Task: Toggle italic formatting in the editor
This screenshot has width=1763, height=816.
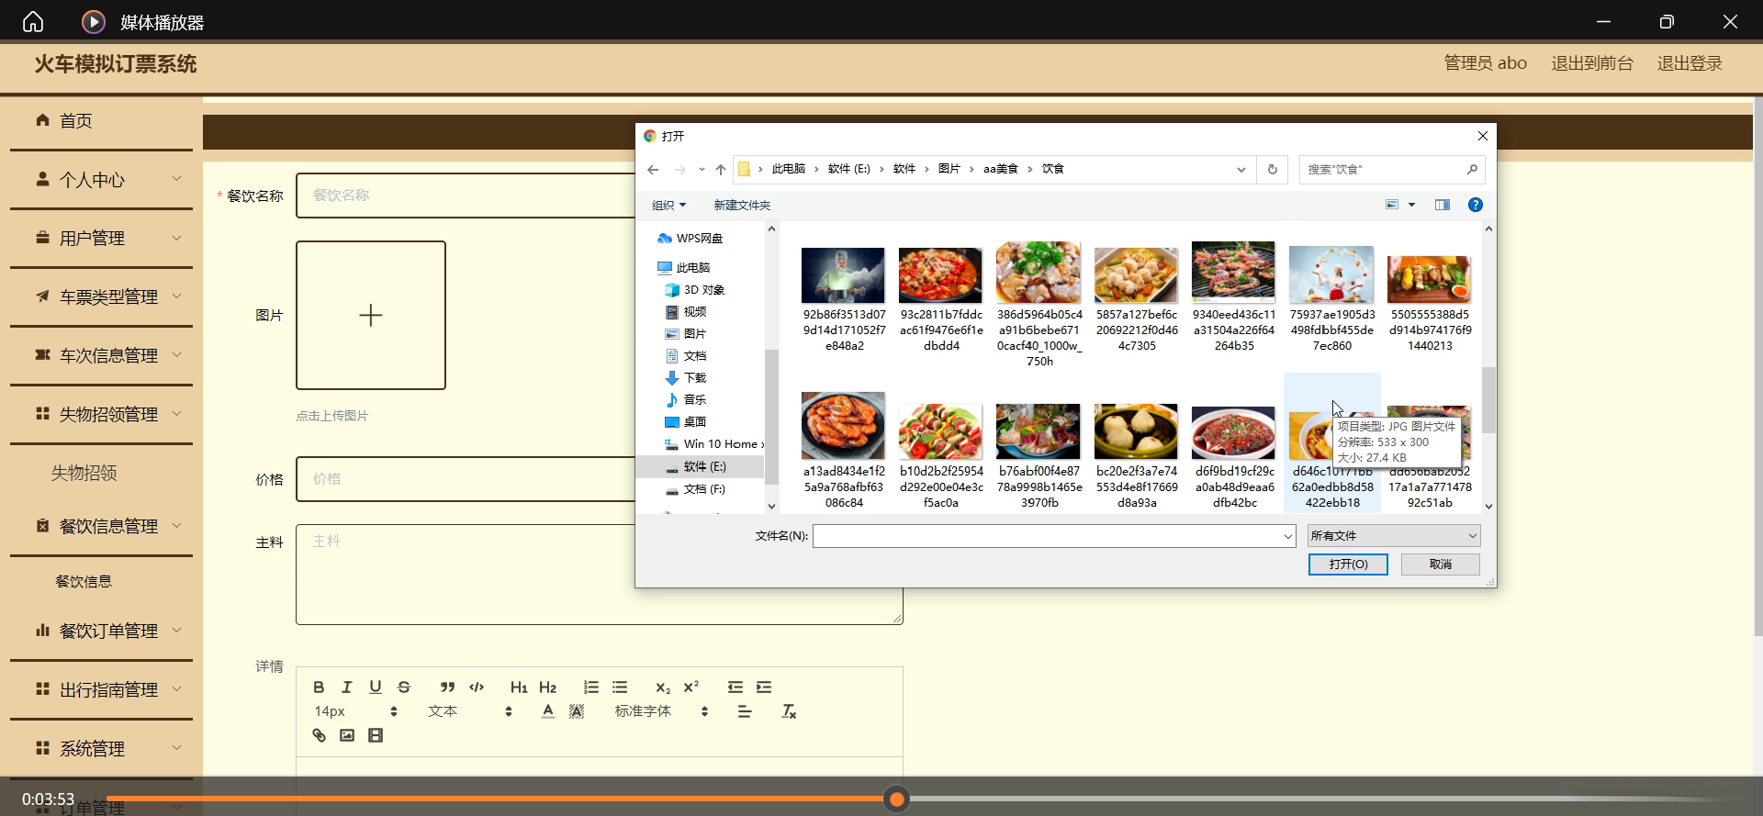Action: [x=347, y=687]
